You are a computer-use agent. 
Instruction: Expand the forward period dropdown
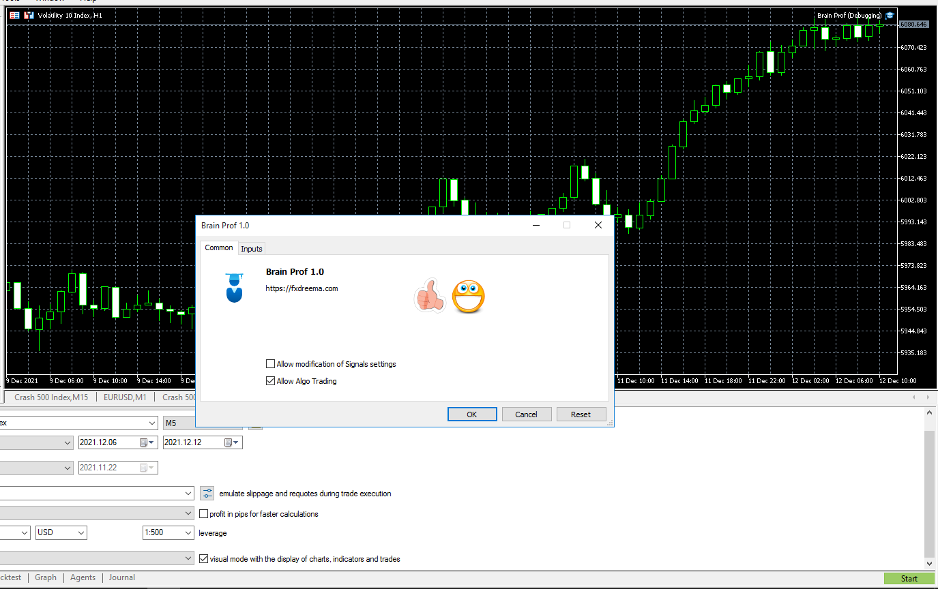click(67, 468)
